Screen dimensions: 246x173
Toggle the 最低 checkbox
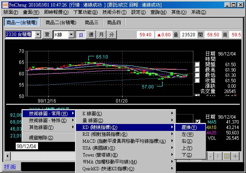197,75
